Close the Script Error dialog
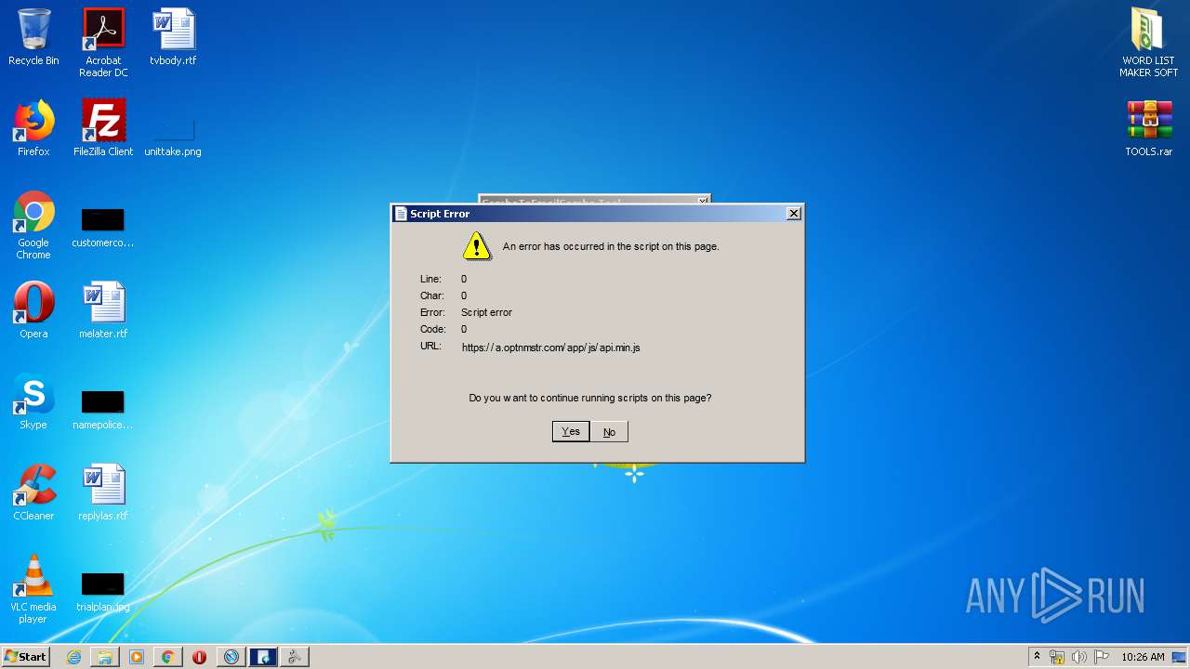Screen dimensions: 1190x669 click(793, 214)
